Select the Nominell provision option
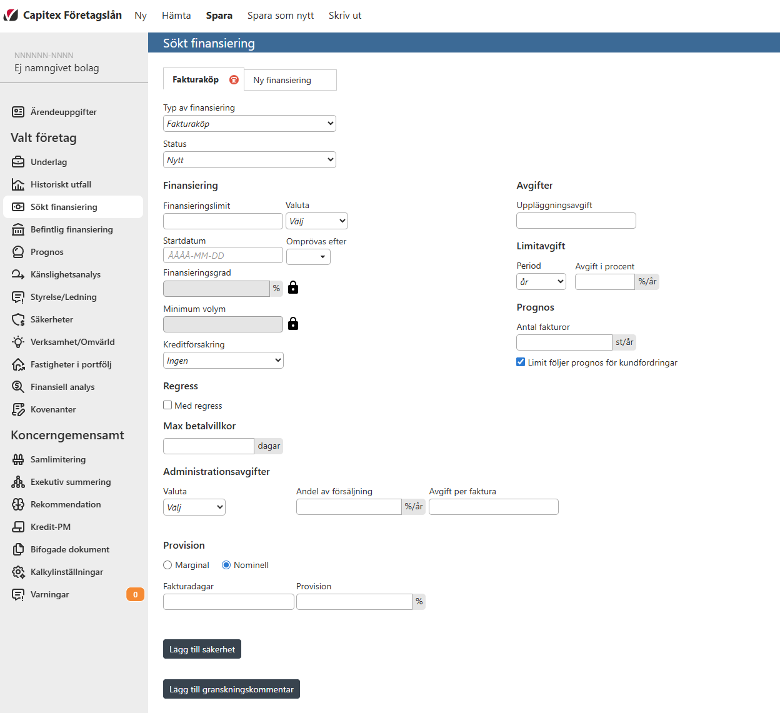The width and height of the screenshot is (780, 713). click(x=226, y=565)
